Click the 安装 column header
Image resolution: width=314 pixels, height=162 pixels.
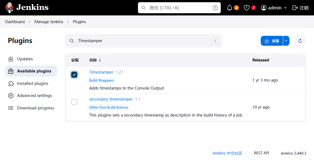pos(75,60)
